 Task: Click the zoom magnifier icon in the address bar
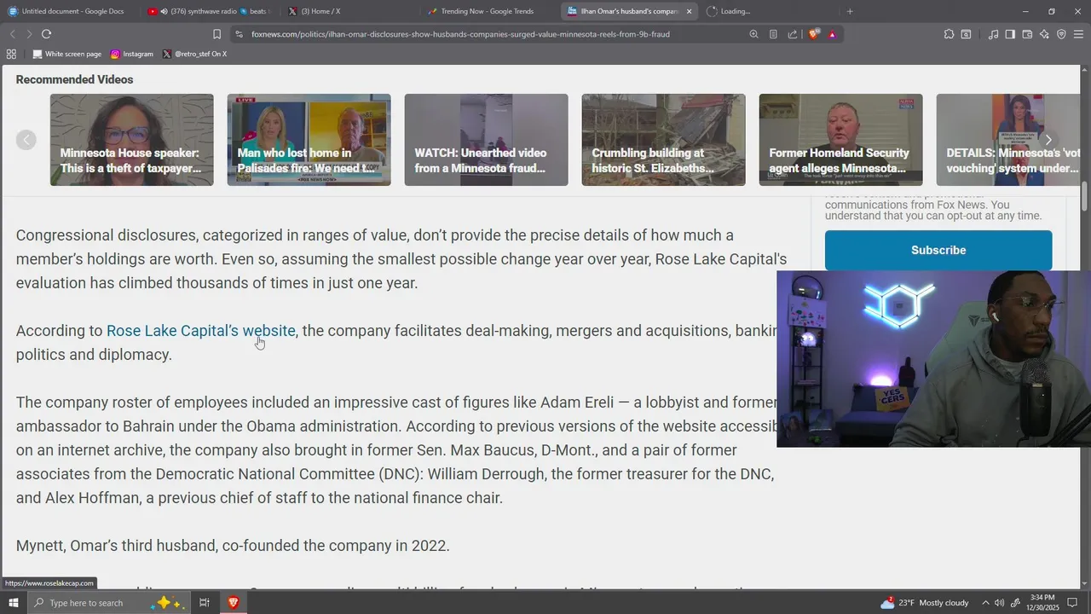[753, 34]
